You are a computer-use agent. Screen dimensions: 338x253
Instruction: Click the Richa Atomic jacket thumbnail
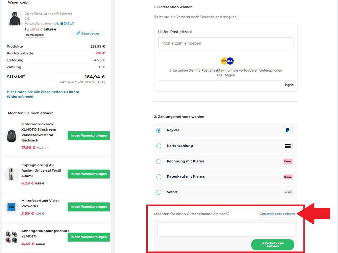tap(15, 18)
